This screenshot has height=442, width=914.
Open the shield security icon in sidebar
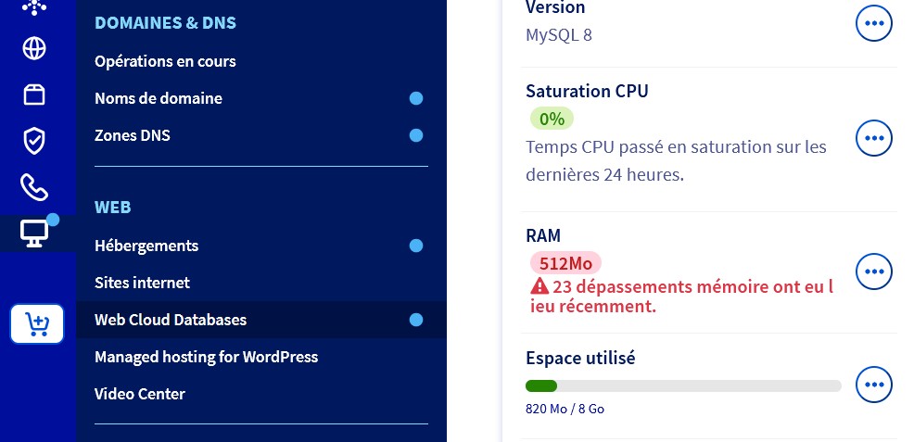pyautogui.click(x=33, y=141)
